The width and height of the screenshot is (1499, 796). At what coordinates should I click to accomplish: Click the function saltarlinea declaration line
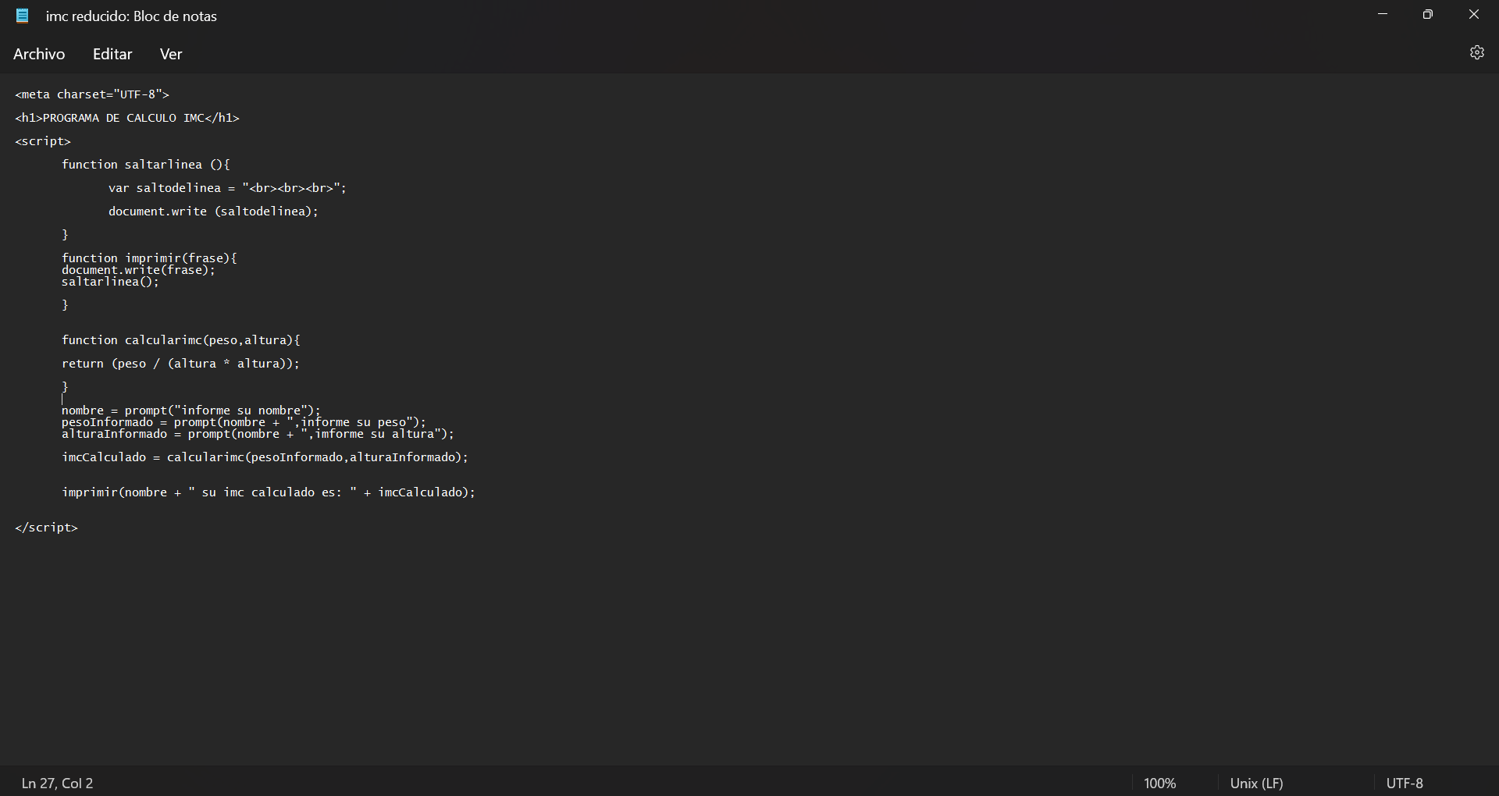pyautogui.click(x=146, y=165)
